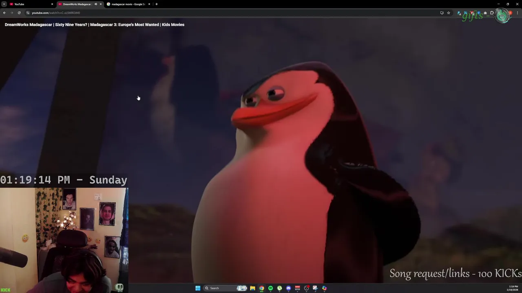The height and width of the screenshot is (293, 522).
Task: Open Spotify from taskbar
Action: [x=270, y=288]
